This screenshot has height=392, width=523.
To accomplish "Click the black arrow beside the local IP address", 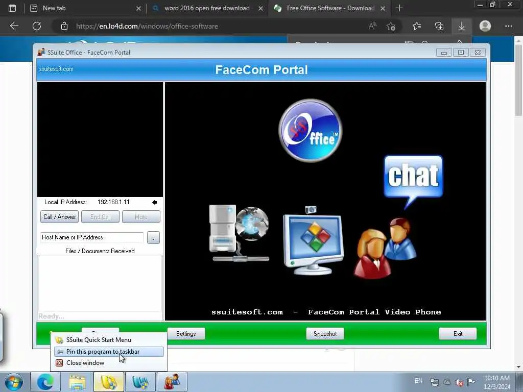I will pyautogui.click(x=154, y=202).
